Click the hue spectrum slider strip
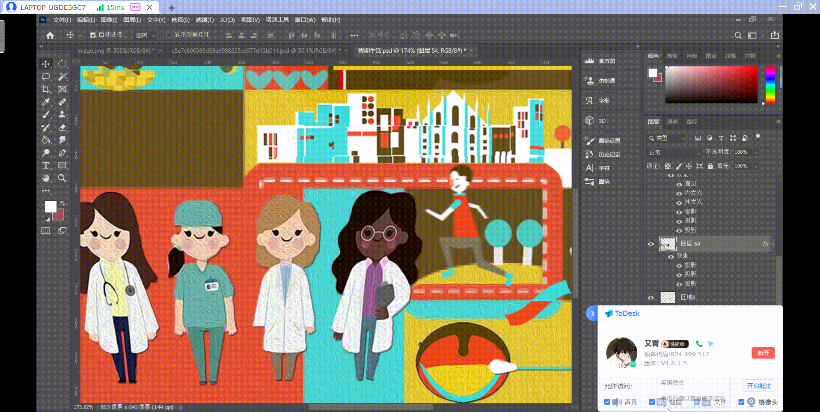Screen dimensions: 820x412 [770, 85]
